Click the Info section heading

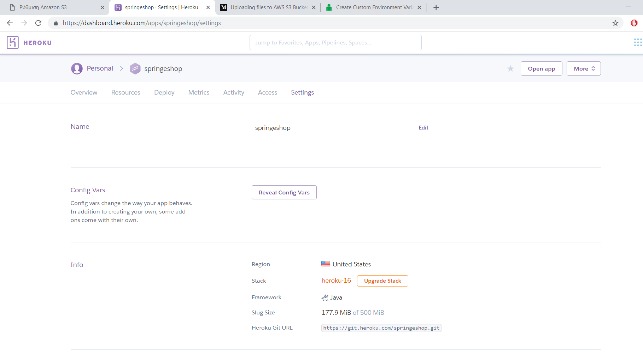77,265
